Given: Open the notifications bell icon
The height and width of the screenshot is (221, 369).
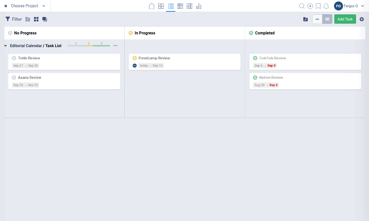Looking at the screenshot, I should tap(326, 6).
